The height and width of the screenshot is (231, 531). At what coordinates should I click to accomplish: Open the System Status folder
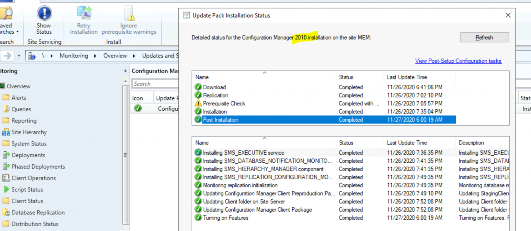29,143
